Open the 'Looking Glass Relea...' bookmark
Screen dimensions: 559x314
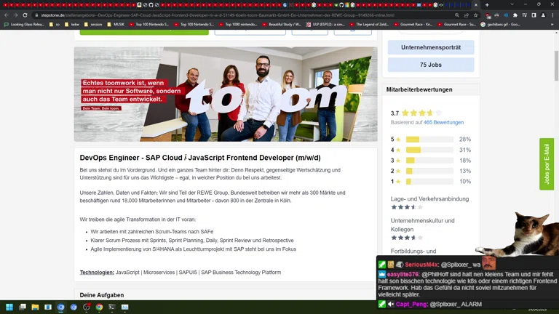pyautogui.click(x=25, y=24)
